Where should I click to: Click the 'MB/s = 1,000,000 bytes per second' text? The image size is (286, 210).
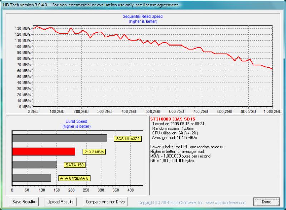point(181,156)
